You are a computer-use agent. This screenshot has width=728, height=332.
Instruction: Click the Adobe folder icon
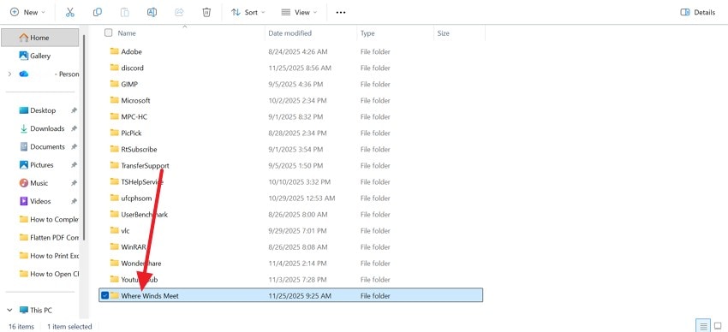coord(114,51)
